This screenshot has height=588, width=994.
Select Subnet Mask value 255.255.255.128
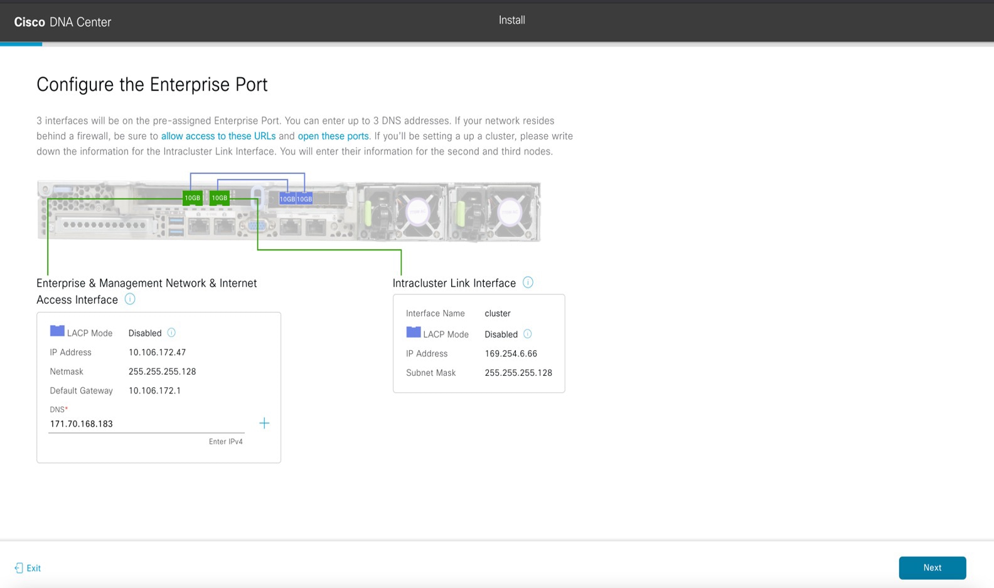[518, 373]
